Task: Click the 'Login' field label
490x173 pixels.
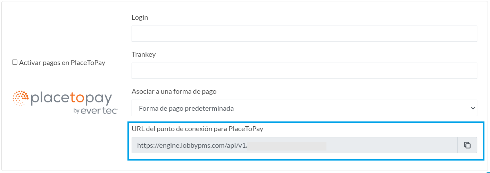Action: tap(140, 17)
